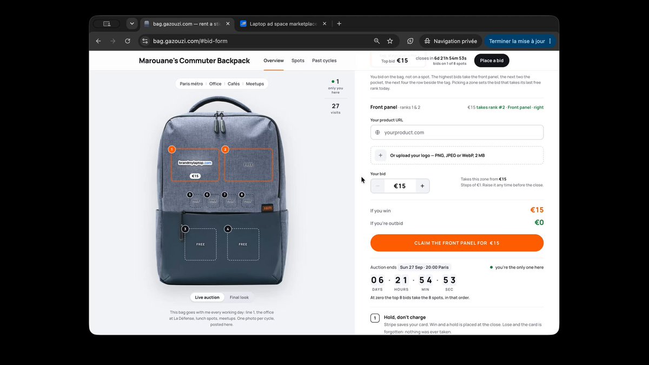Select front panel spot 1 with brandmylaptop.com
The image size is (649, 365).
pos(195,165)
